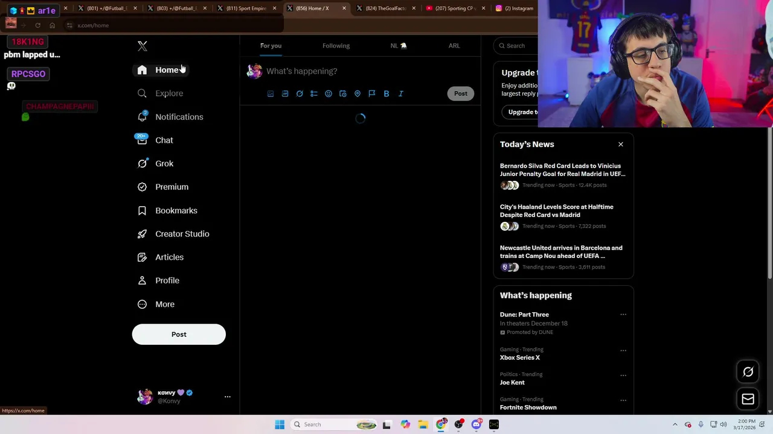Open the account menu dots beside @Konvy
Screen dimensions: 773x434
coord(228,397)
